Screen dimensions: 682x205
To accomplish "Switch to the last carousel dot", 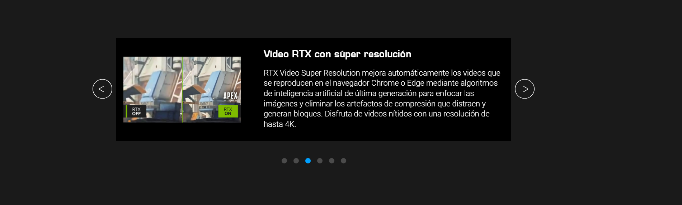I will (x=343, y=161).
